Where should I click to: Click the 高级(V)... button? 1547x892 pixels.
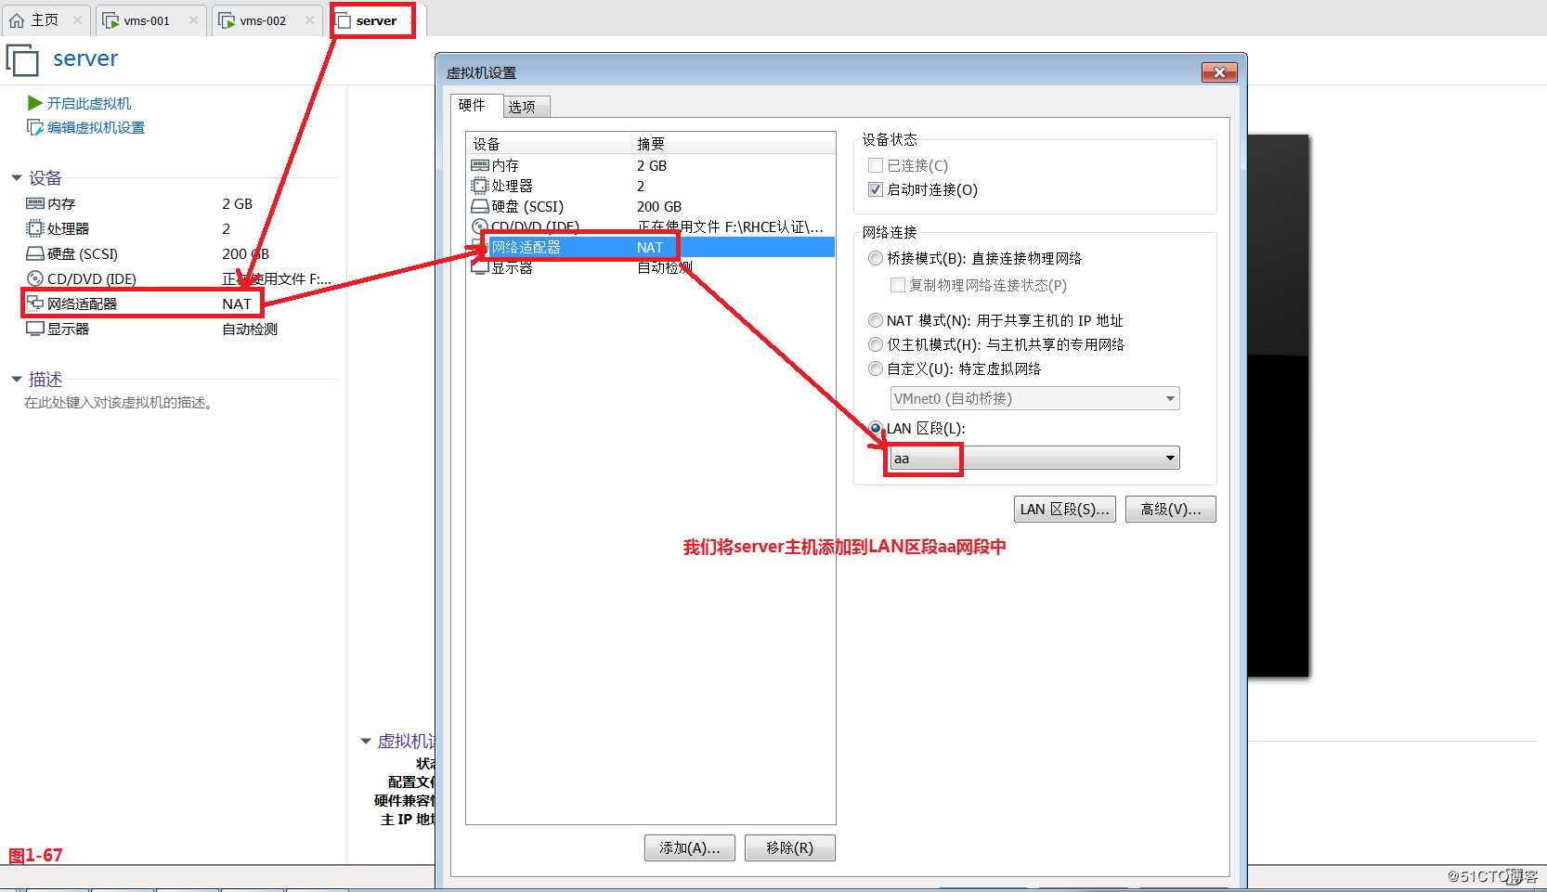coord(1171,509)
